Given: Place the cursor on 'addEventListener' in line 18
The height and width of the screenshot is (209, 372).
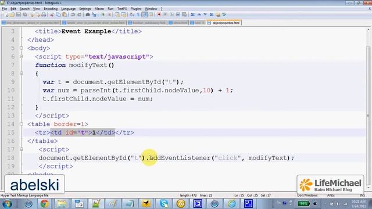Looking at the screenshot, I should pyautogui.click(x=180, y=158).
